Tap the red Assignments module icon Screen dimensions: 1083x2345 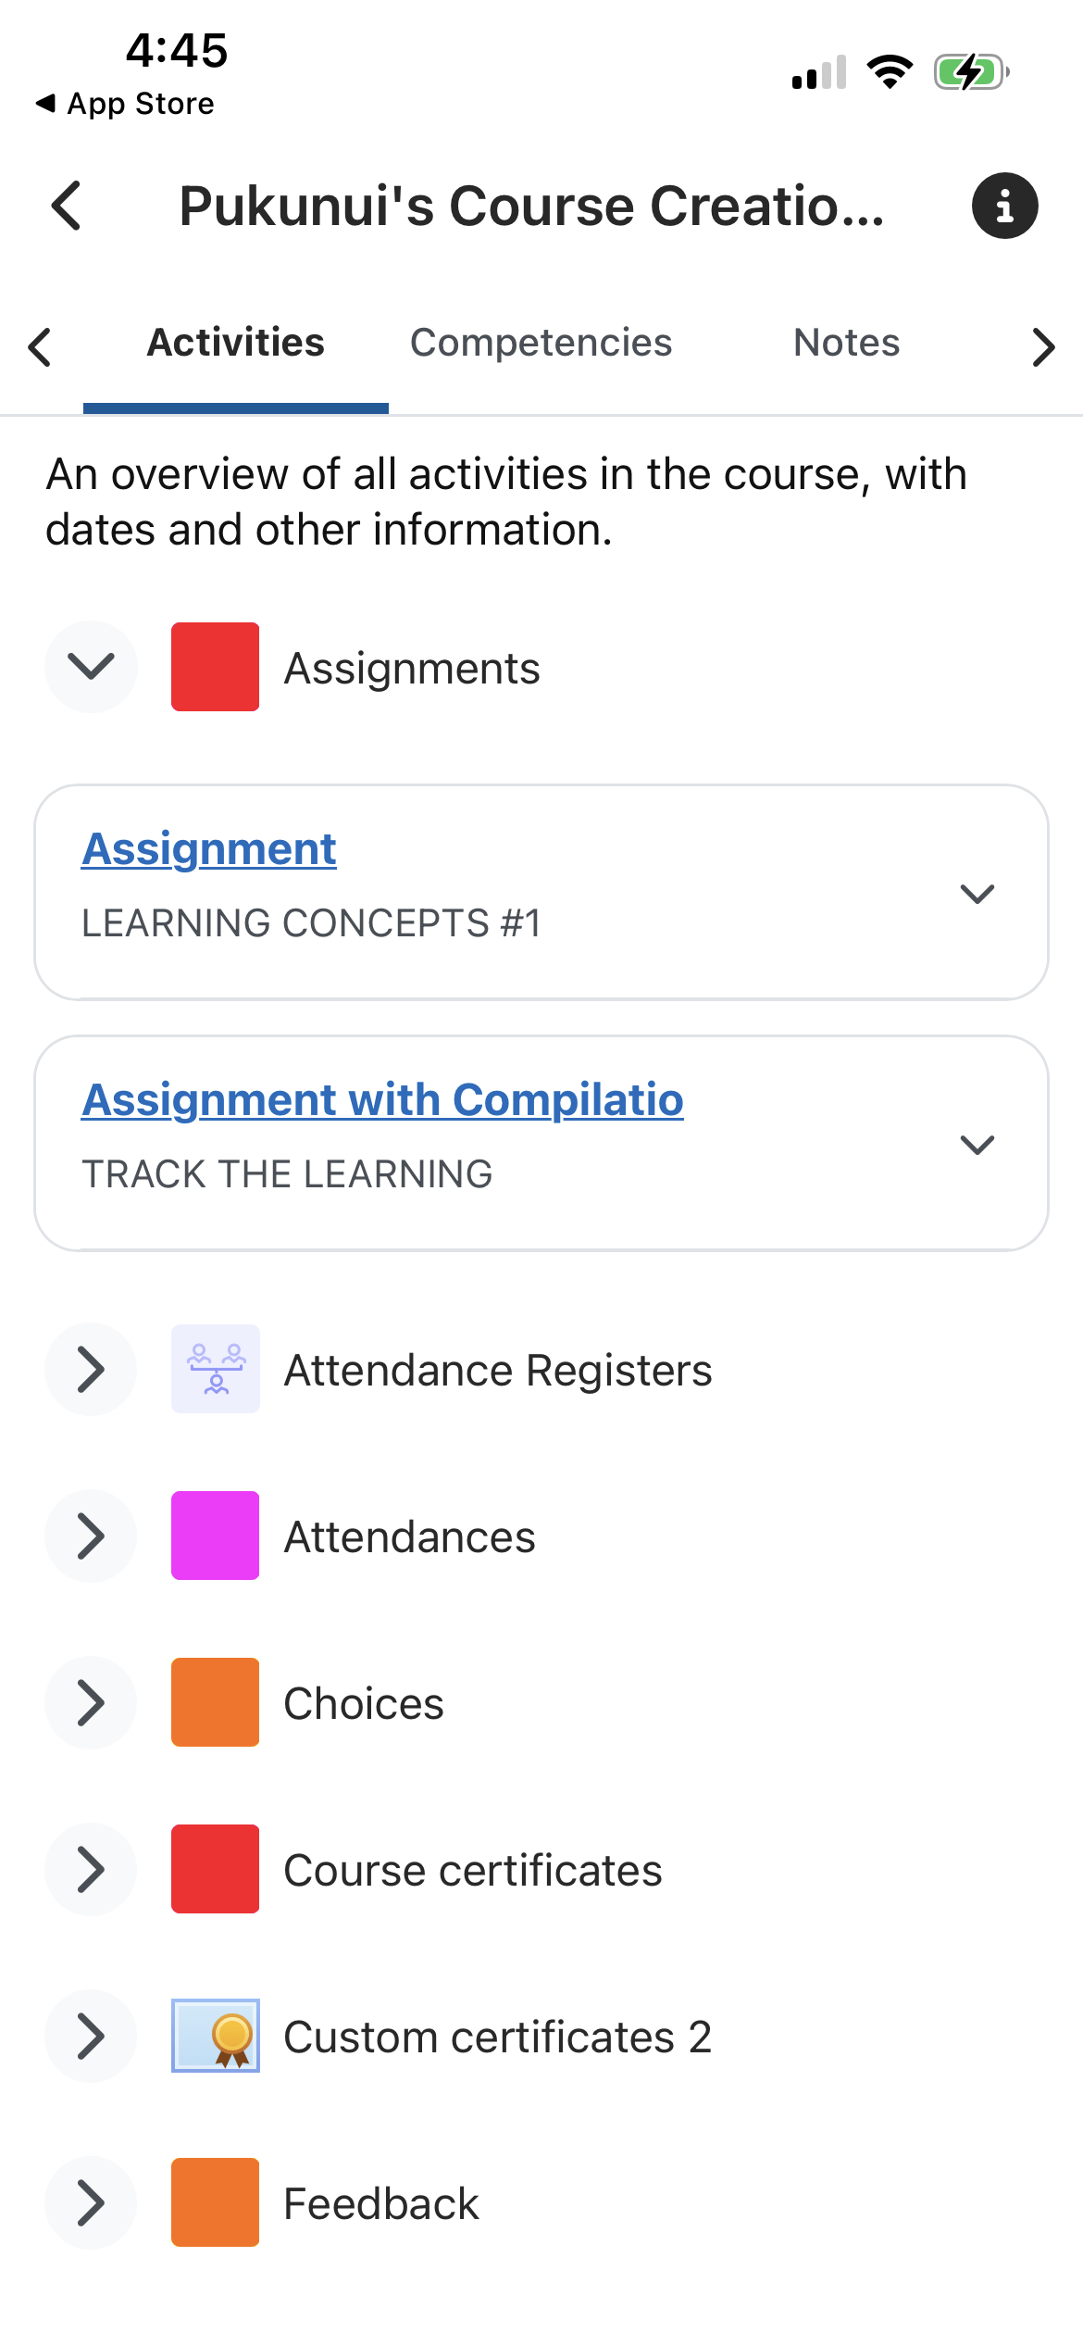215,667
